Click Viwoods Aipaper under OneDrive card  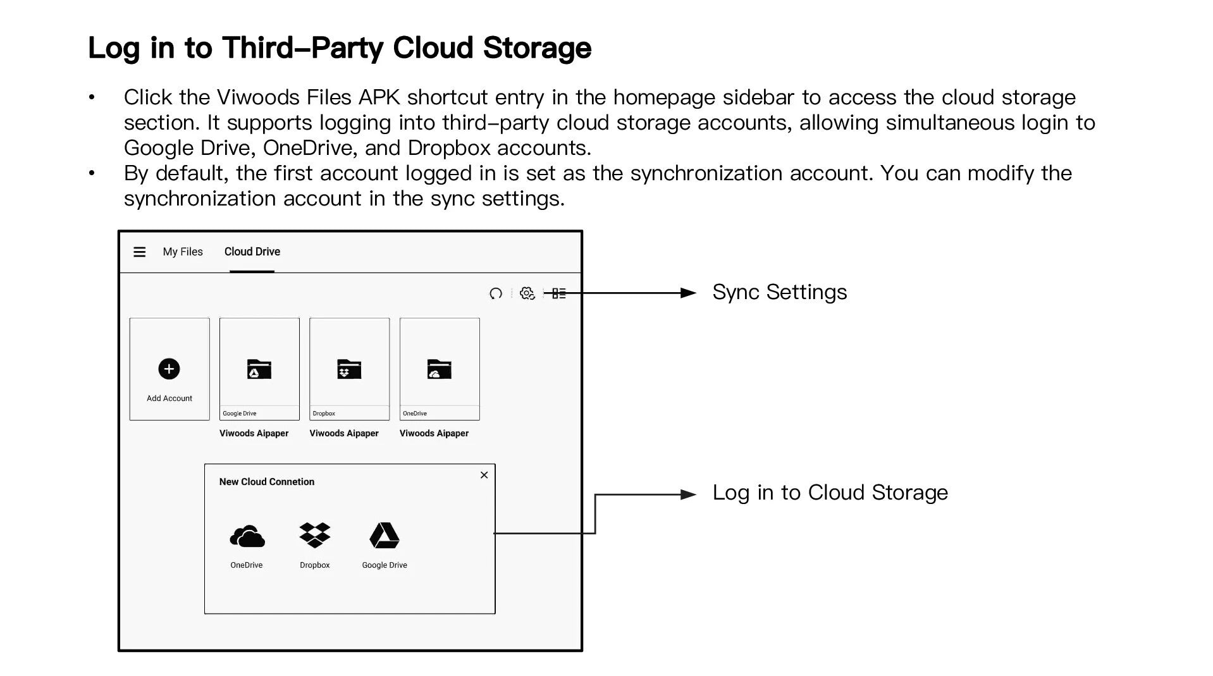[x=434, y=433]
